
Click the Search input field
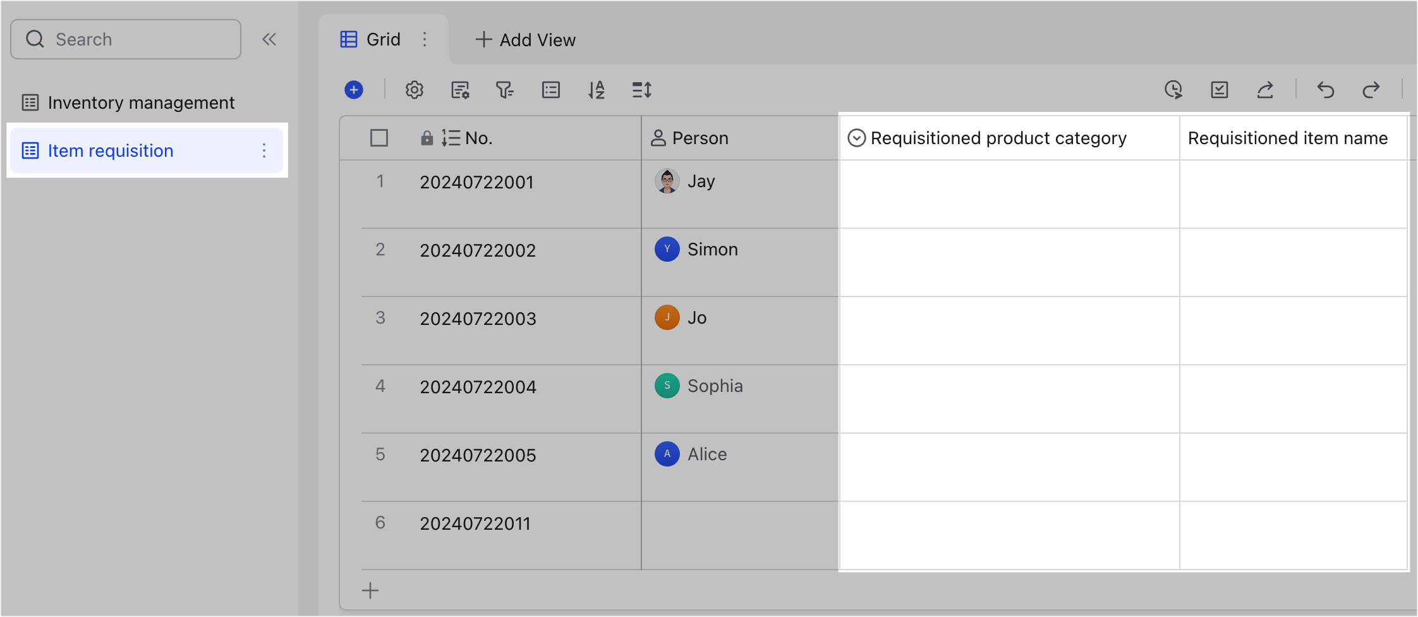point(125,39)
